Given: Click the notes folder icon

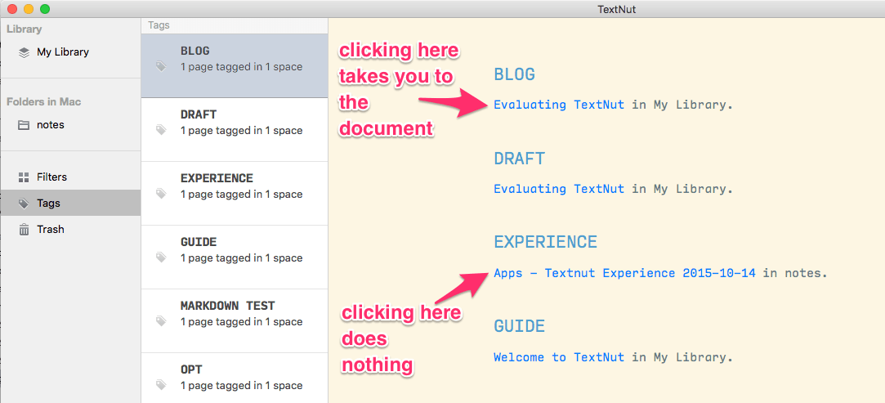Looking at the screenshot, I should point(23,125).
